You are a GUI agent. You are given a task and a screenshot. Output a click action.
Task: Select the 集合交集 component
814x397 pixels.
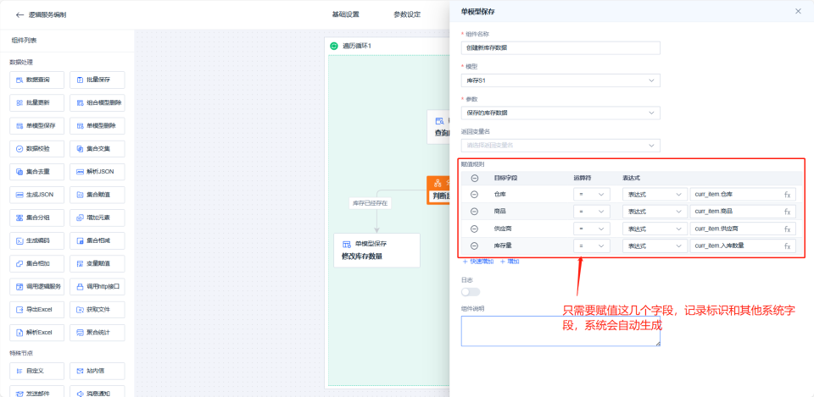pyautogui.click(x=97, y=149)
